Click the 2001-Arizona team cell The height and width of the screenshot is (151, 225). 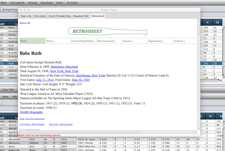click(x=87, y=150)
